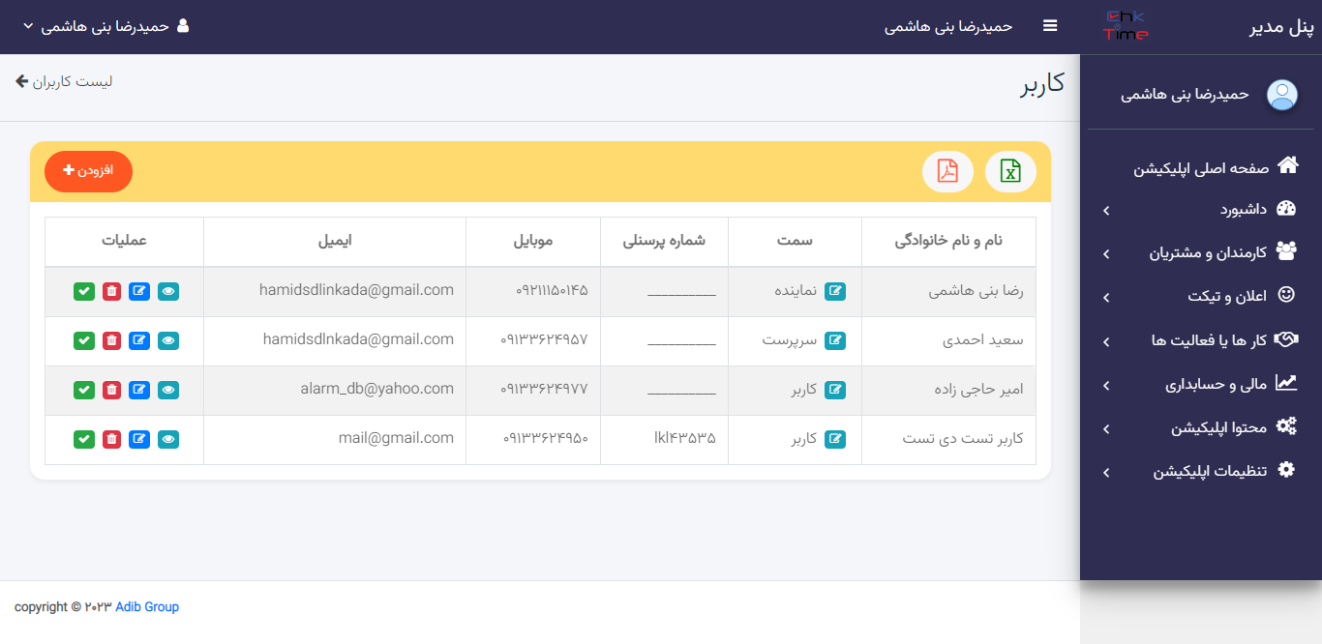This screenshot has height=644, width=1322.
Task: Delete کاربر تست دی تست row
Action: (x=112, y=439)
